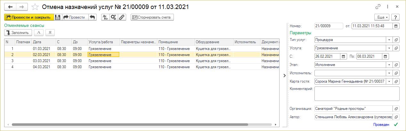Click into the Комментарий text box
Screen dimensions: 406x131
point(357,94)
